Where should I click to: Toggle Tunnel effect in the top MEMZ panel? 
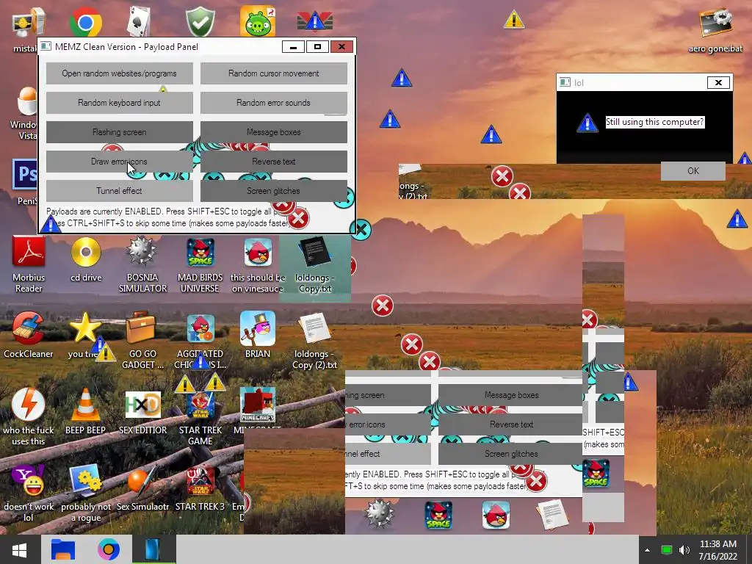pos(120,191)
